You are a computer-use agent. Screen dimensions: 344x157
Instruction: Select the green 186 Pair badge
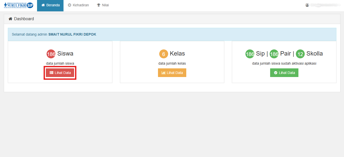click(x=274, y=54)
